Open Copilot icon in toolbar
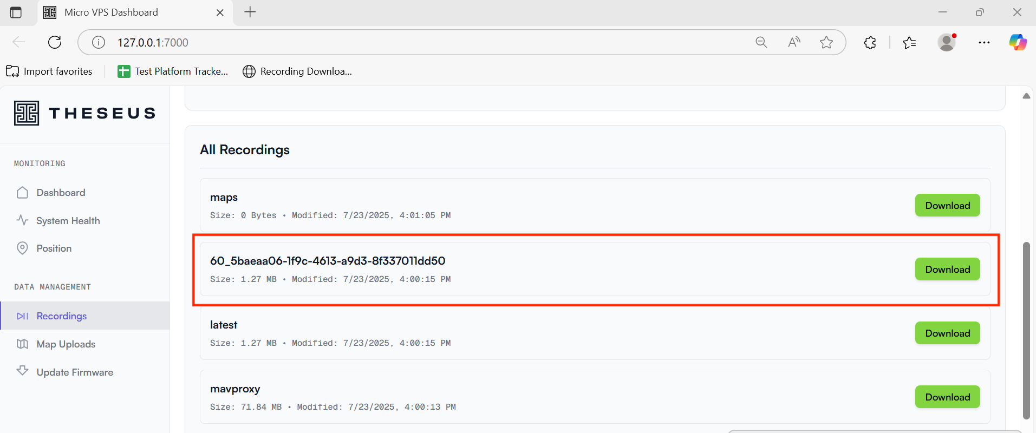 coord(1017,42)
